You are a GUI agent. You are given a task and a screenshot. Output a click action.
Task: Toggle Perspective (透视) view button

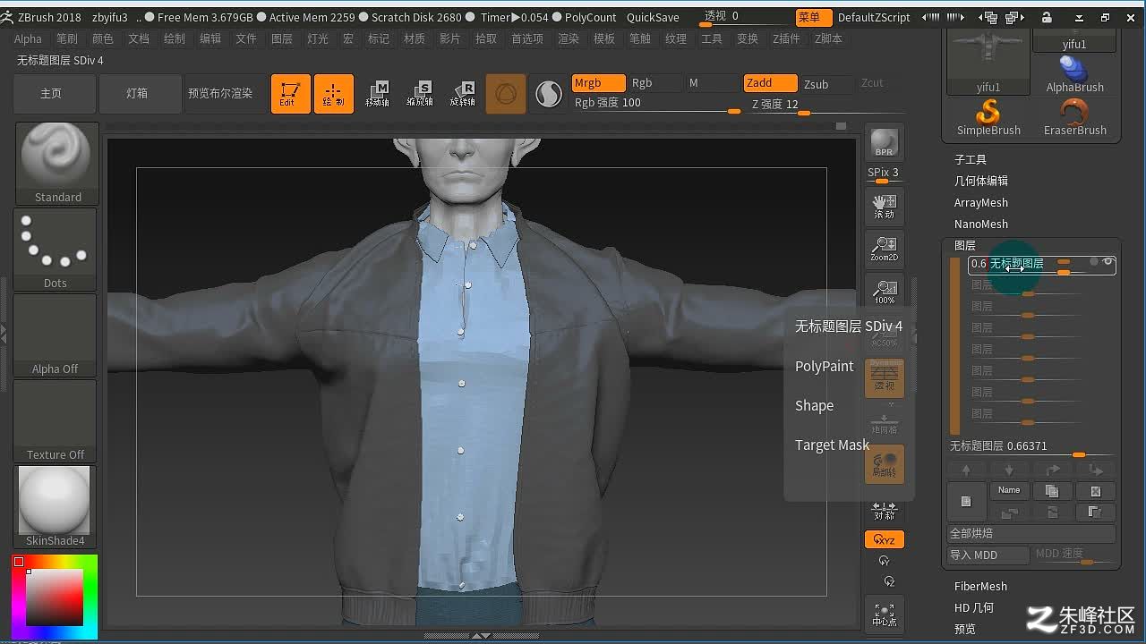[885, 378]
